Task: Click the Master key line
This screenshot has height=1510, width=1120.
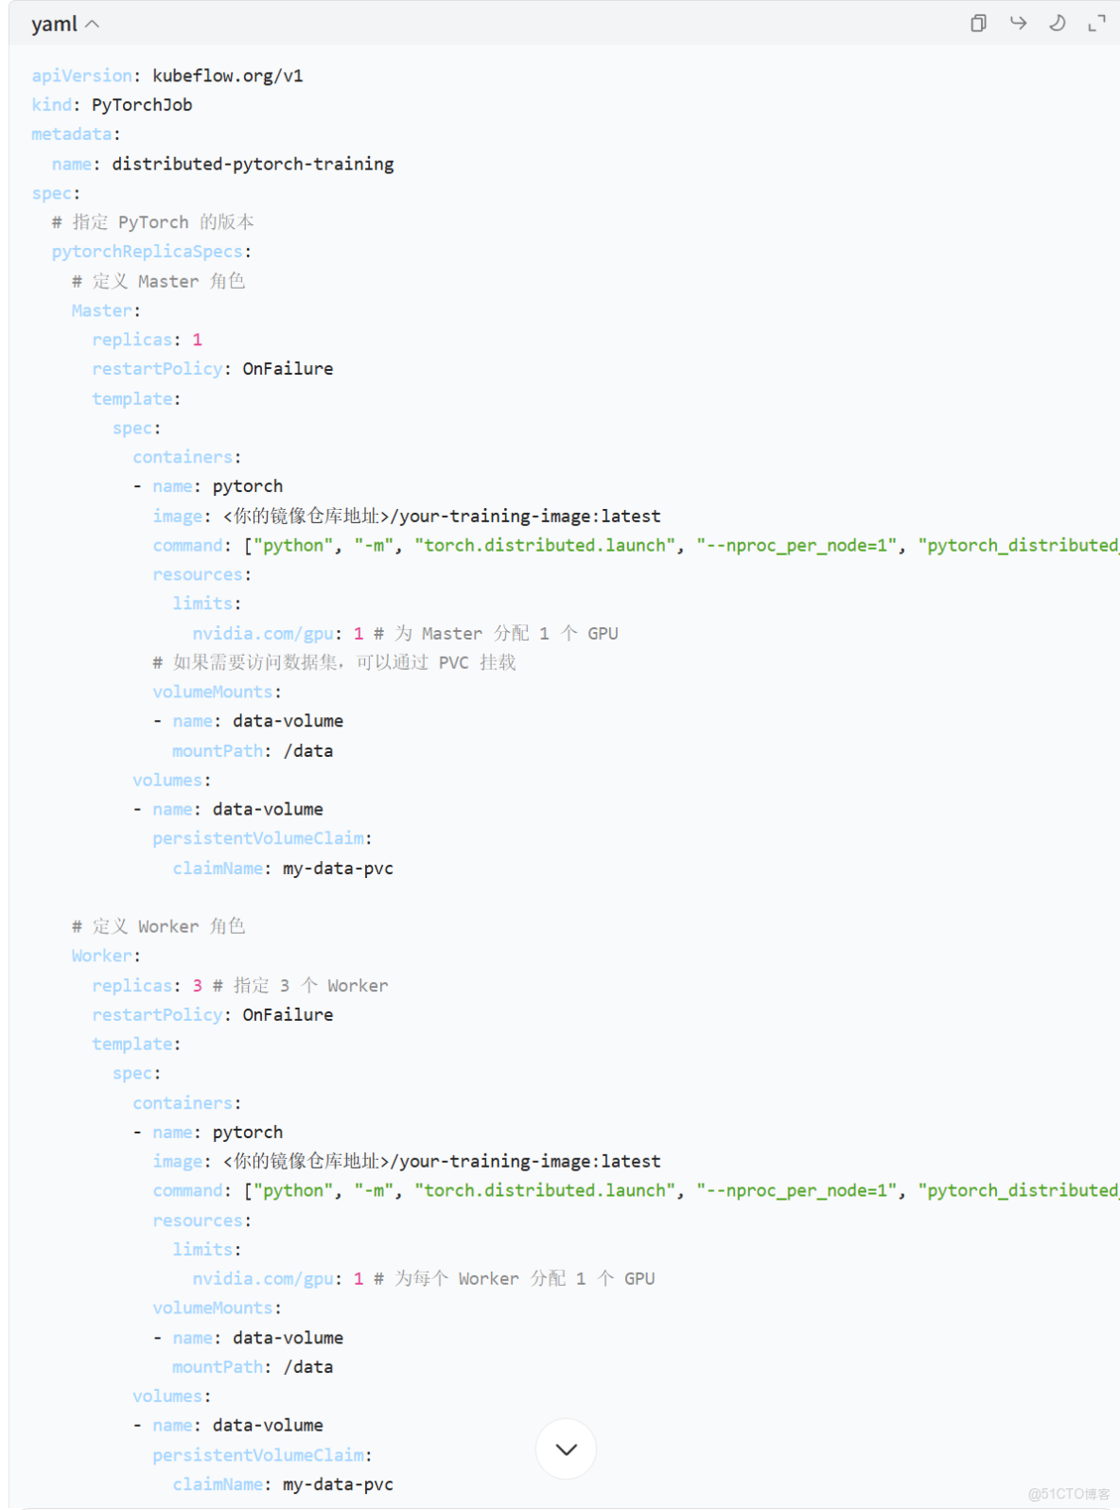Action: point(101,310)
